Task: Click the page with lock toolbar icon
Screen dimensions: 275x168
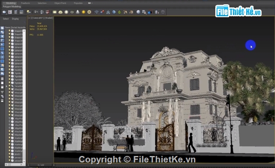Action: pos(144,12)
